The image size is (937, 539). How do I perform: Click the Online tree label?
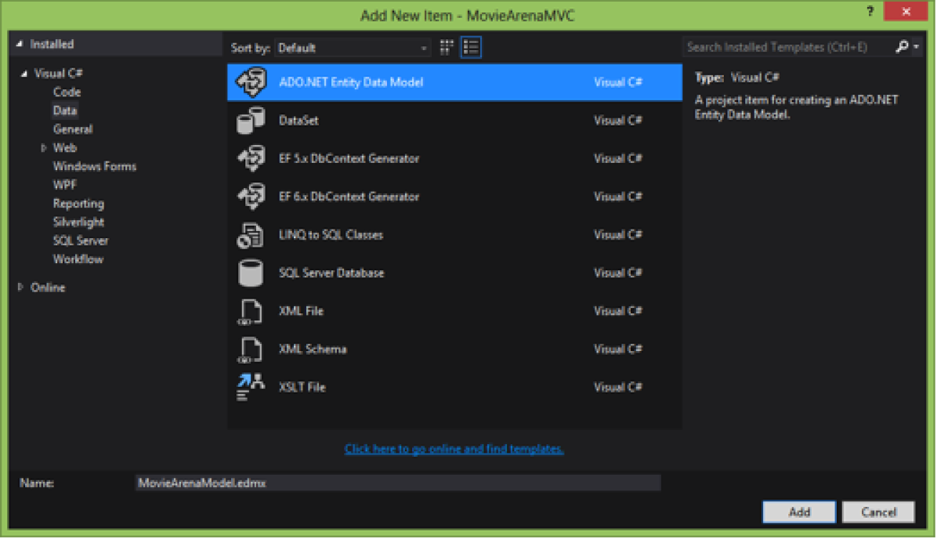coord(48,288)
